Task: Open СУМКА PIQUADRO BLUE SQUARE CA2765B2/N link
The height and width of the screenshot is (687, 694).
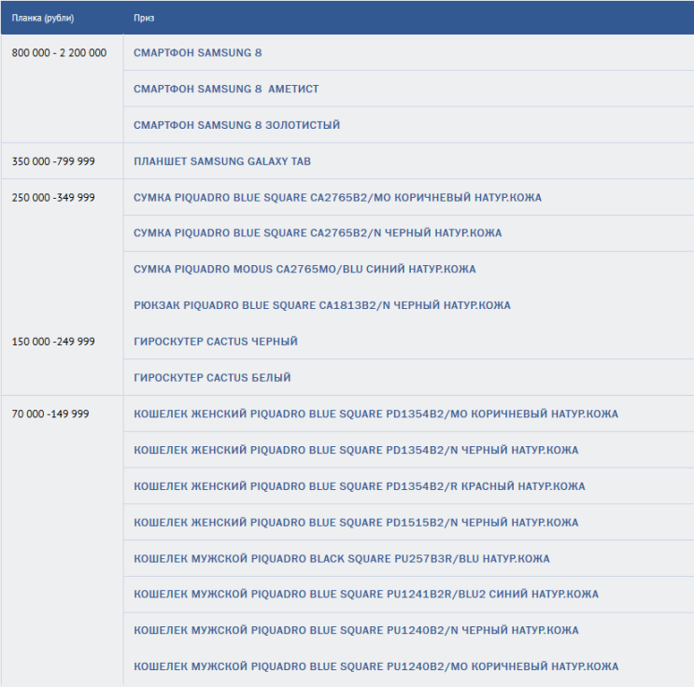Action: [318, 233]
